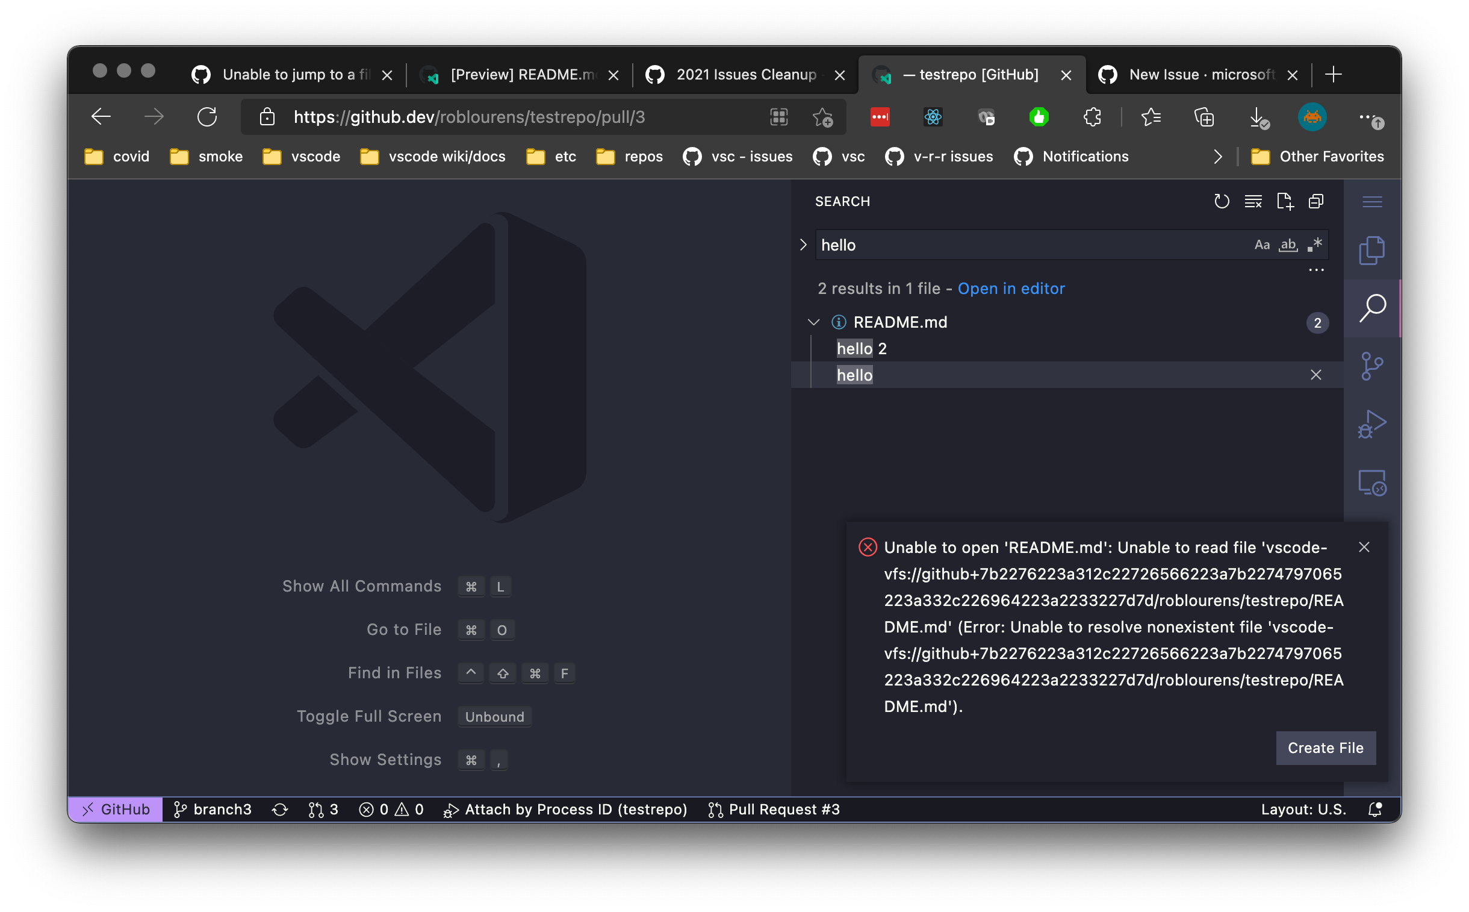1469x912 pixels.
Task: Open notifications bell in status bar
Action: 1374,809
